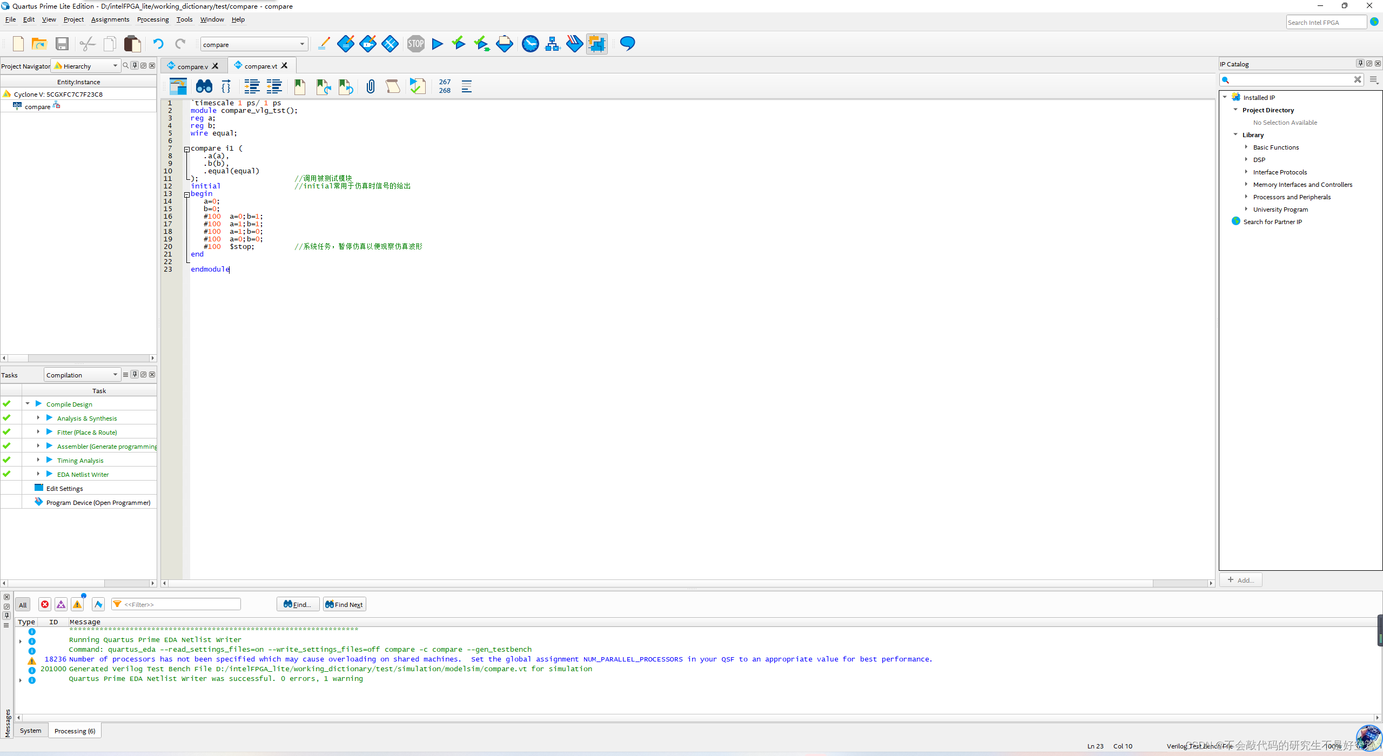This screenshot has width=1383, height=756.
Task: Toggle error messages filter button
Action: pyautogui.click(x=45, y=604)
